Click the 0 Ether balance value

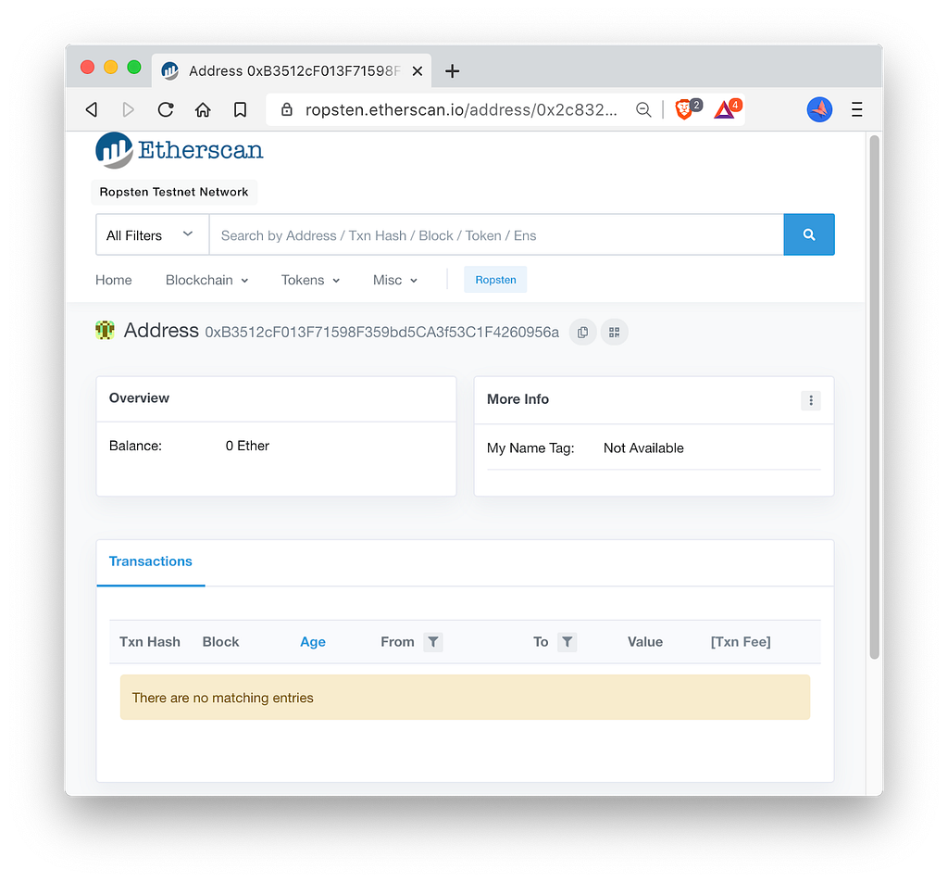247,446
